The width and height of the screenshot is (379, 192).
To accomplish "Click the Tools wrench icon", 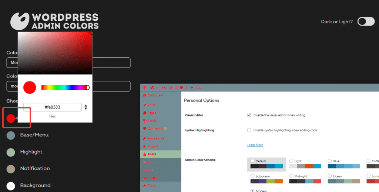I will [145, 185].
